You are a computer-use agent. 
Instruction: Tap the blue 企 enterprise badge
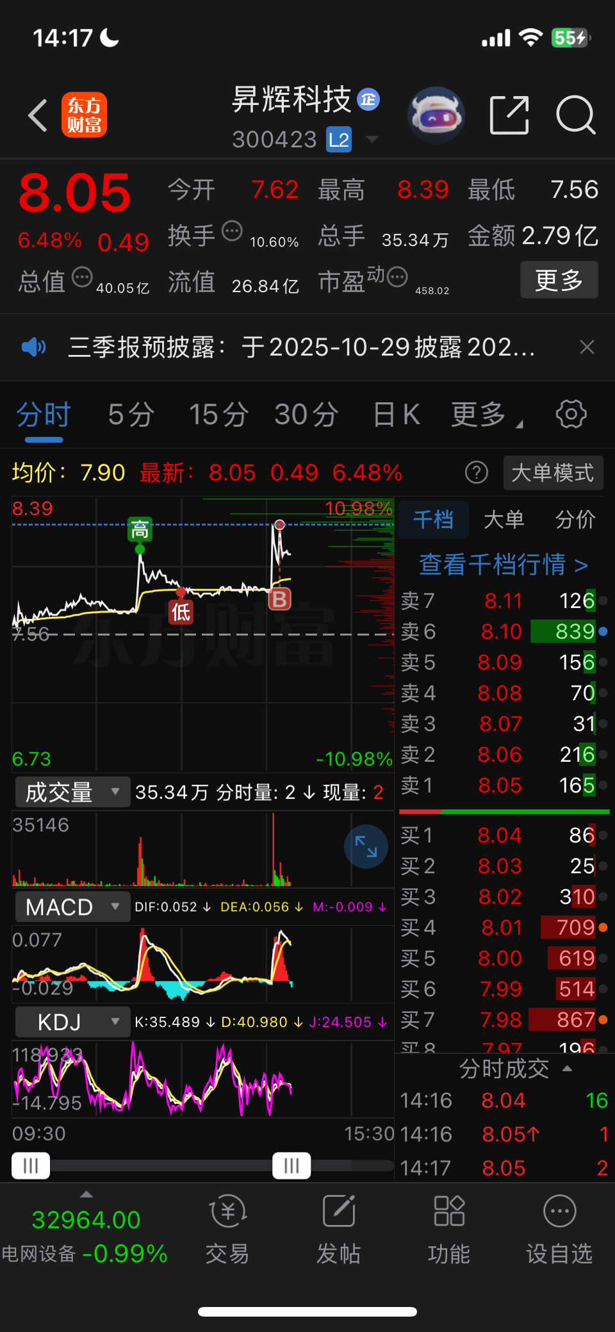click(x=368, y=99)
